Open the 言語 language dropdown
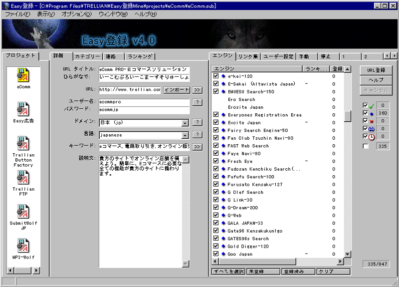 [185, 135]
